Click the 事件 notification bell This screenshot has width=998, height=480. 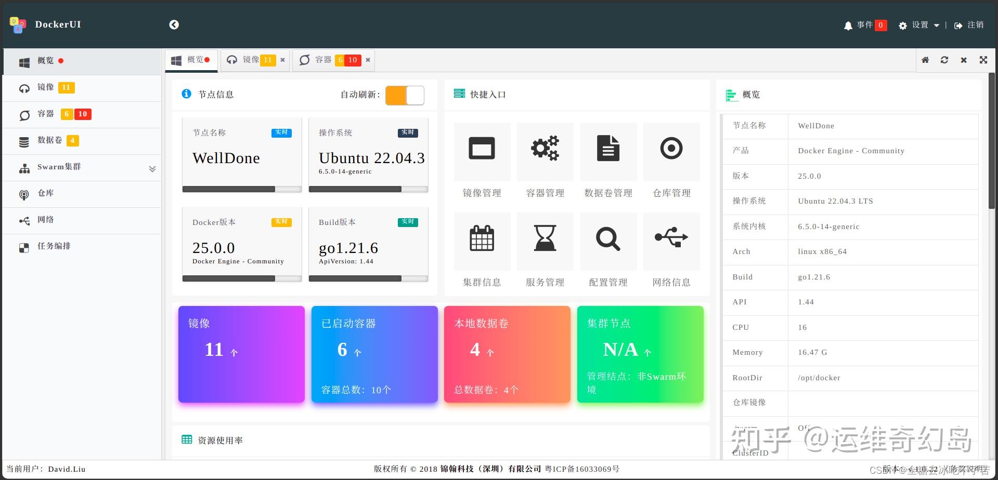(848, 25)
